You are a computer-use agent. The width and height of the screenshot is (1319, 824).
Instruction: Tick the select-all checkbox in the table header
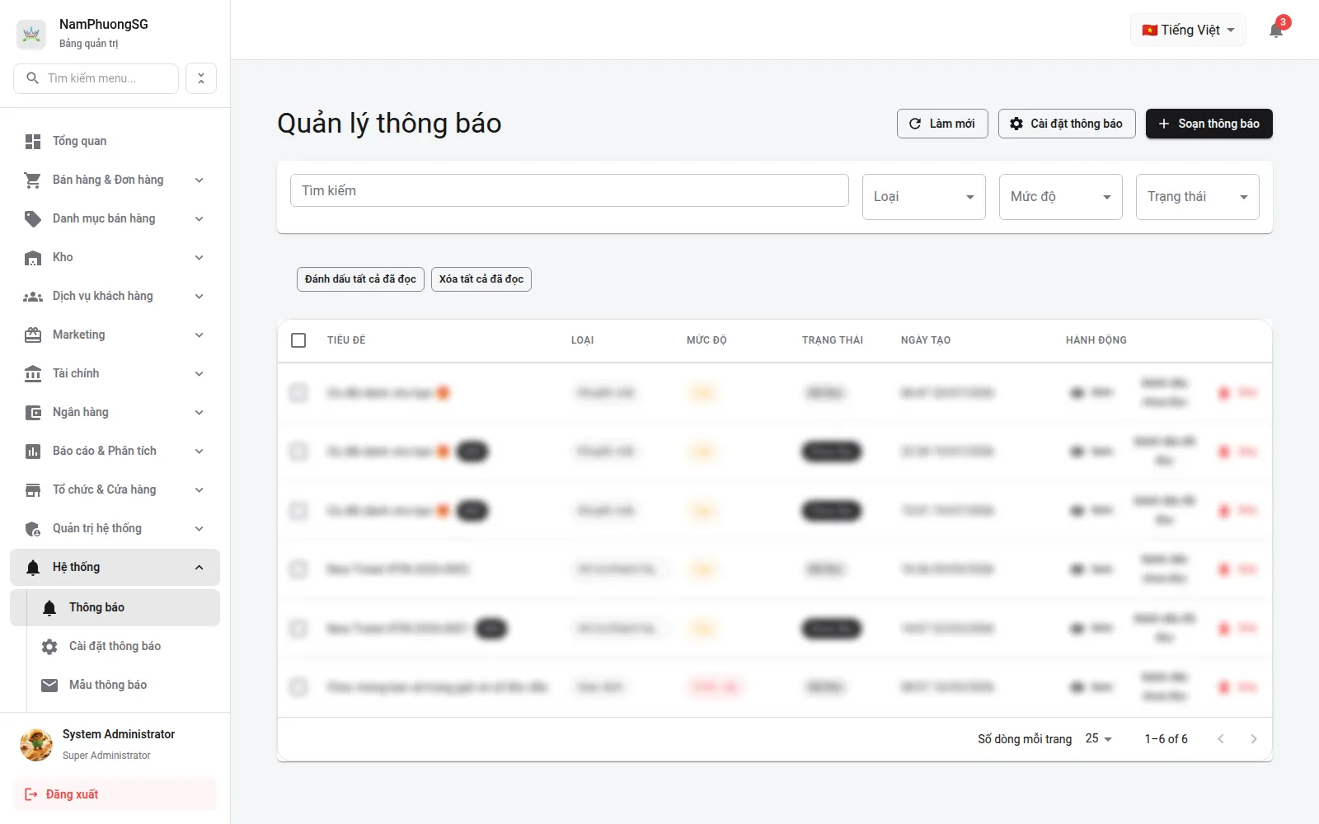298,340
